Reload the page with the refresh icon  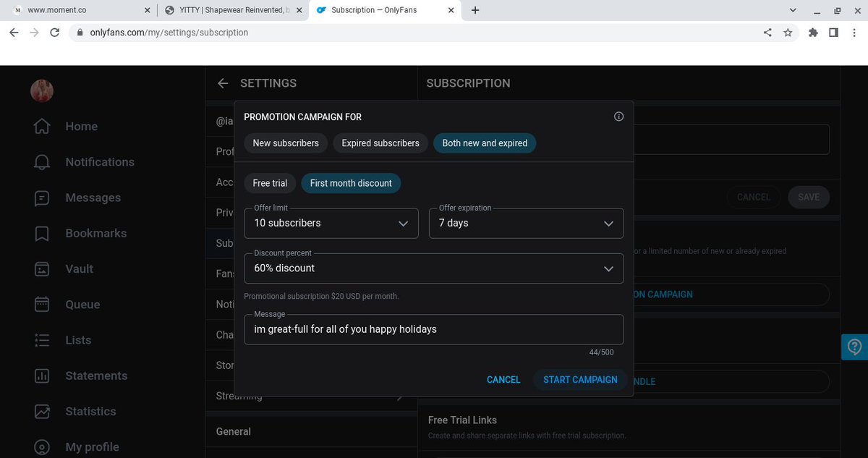[55, 33]
